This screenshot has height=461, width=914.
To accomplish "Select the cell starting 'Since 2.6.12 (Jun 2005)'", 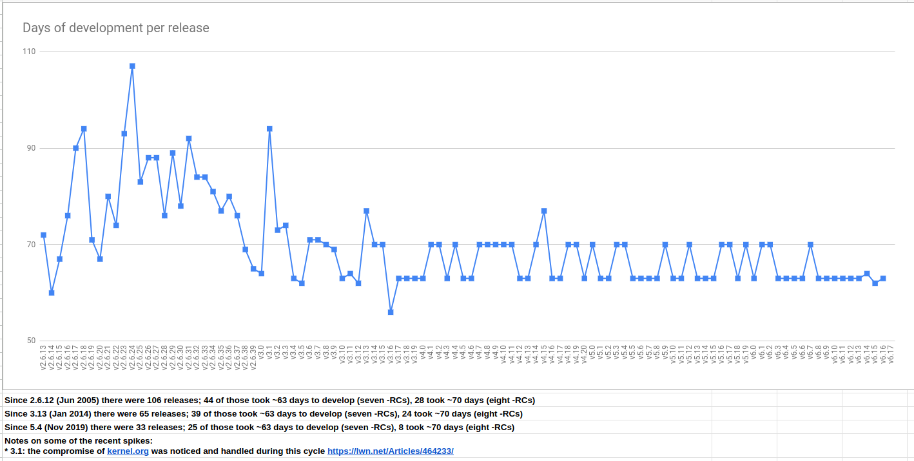I will click(x=269, y=400).
